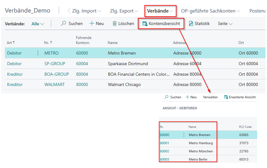Click the Ort column header
Viewport: 267px width, 168px height.
(241, 43)
